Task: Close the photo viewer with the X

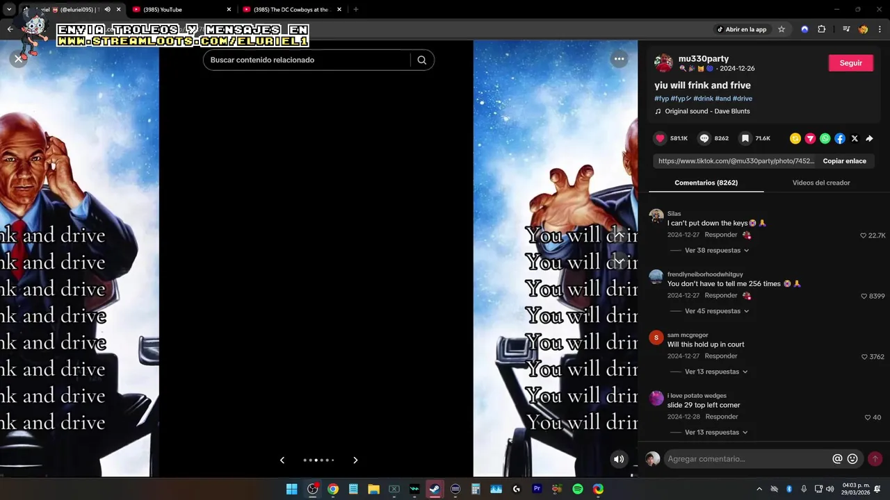Action: tap(18, 59)
